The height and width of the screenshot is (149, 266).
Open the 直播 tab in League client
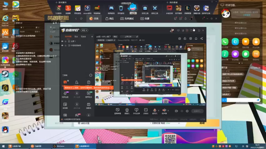tap(145, 19)
